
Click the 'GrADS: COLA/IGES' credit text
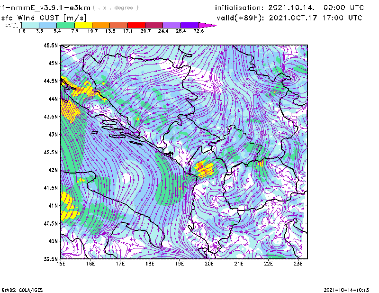pyautogui.click(x=22, y=290)
